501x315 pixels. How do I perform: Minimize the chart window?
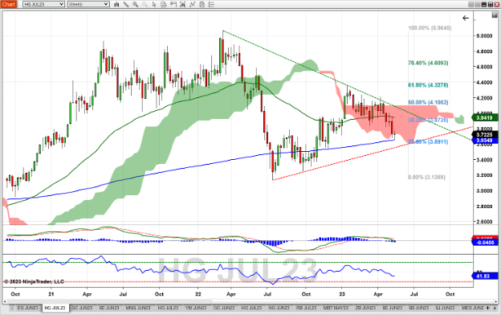tap(484, 4)
